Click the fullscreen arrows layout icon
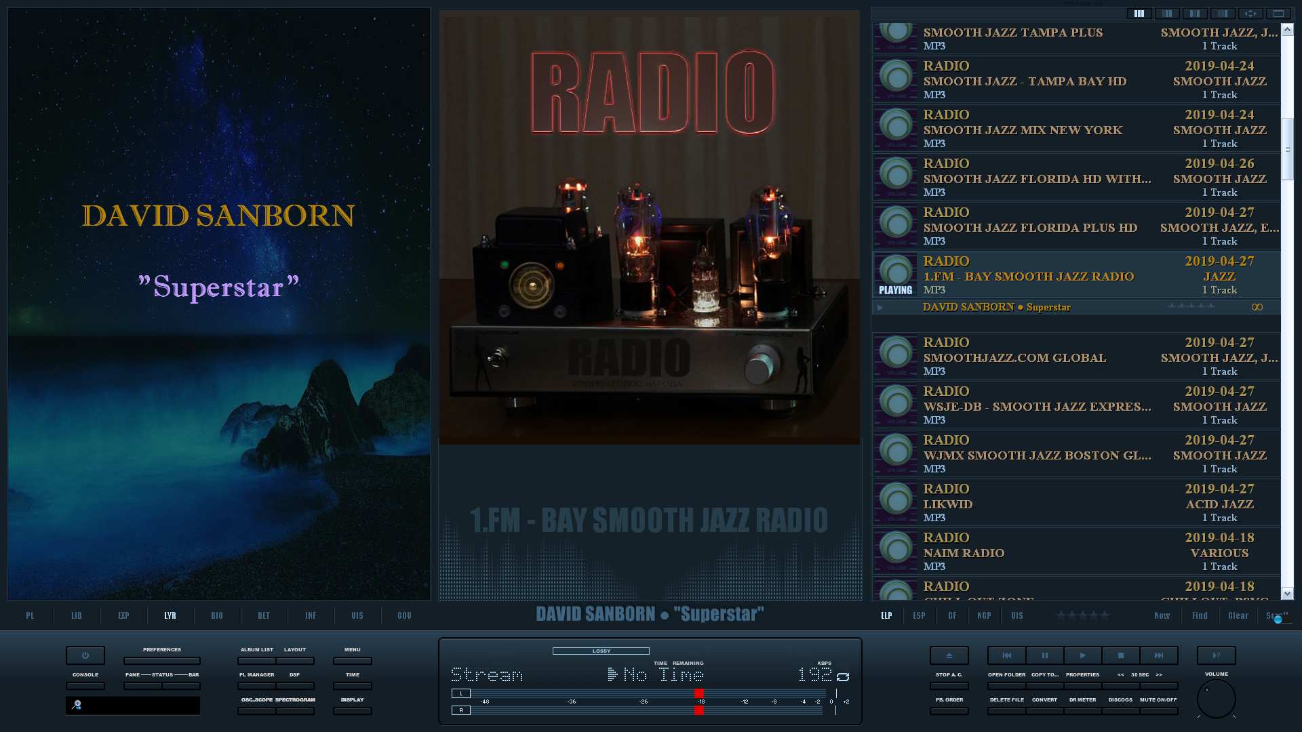The image size is (1302, 732). coord(1250,14)
